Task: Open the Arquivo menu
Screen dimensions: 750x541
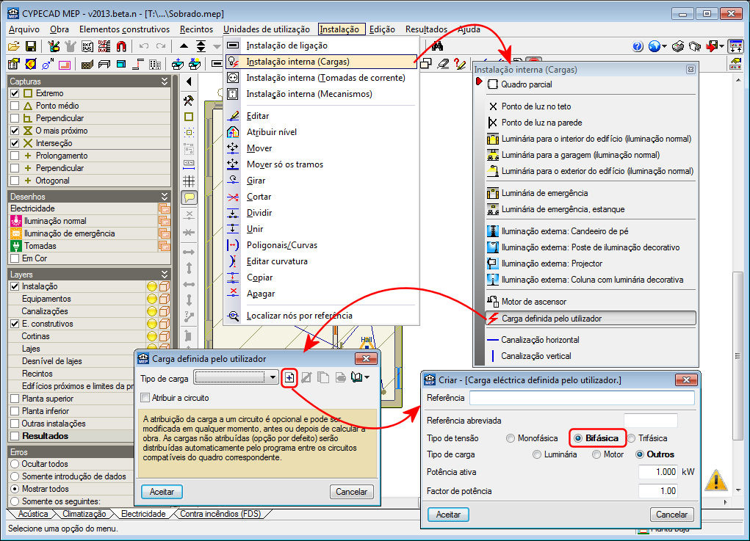Action: pyautogui.click(x=24, y=29)
